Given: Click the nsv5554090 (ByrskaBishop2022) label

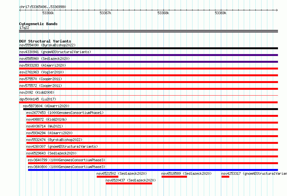Looking at the screenshot, I should pos(47,45).
